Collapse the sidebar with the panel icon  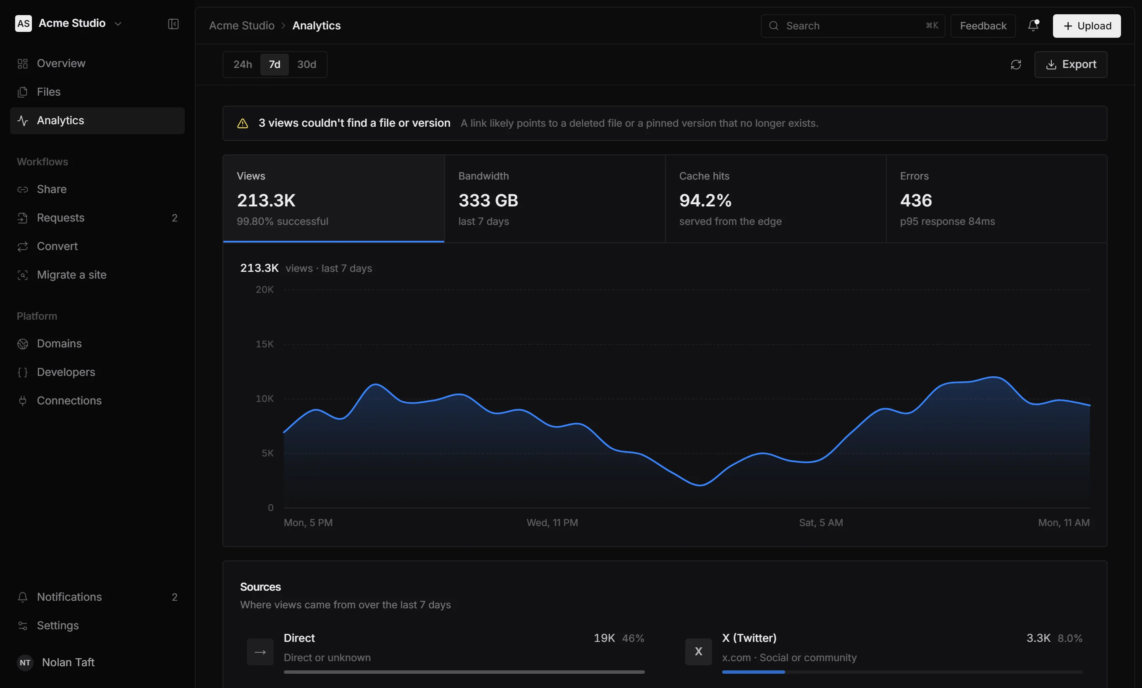click(173, 23)
